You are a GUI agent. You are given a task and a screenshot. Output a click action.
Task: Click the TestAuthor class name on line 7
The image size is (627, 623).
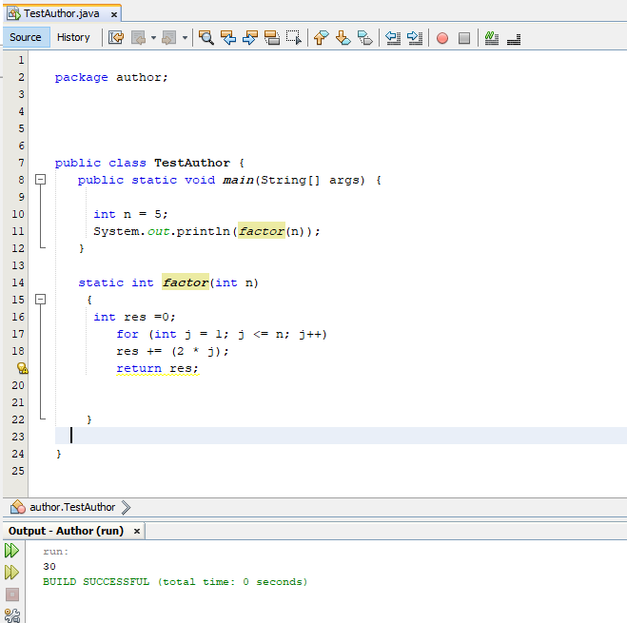[x=192, y=163]
